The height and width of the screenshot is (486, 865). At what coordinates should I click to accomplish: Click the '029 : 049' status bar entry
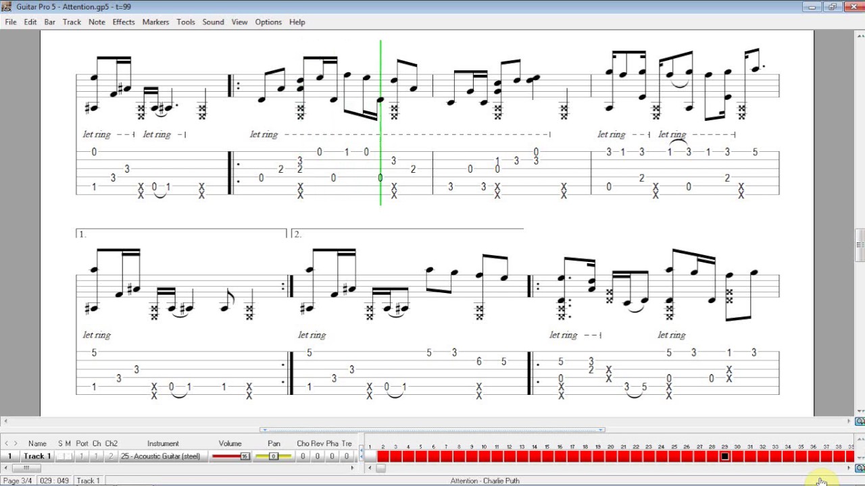coord(55,481)
